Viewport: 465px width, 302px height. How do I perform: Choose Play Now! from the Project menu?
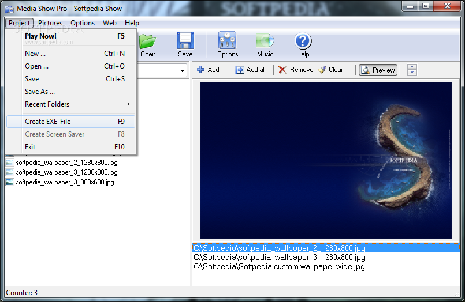(70, 36)
